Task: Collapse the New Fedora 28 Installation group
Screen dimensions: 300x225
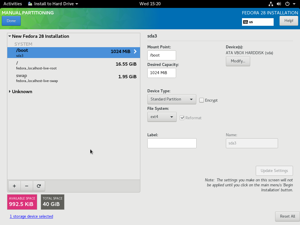Action: point(10,36)
